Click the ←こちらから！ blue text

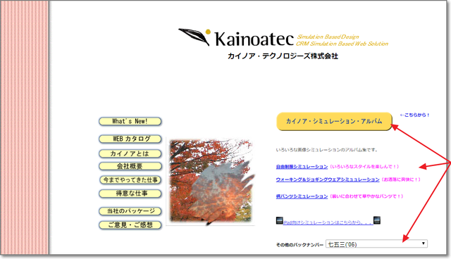pyautogui.click(x=414, y=115)
